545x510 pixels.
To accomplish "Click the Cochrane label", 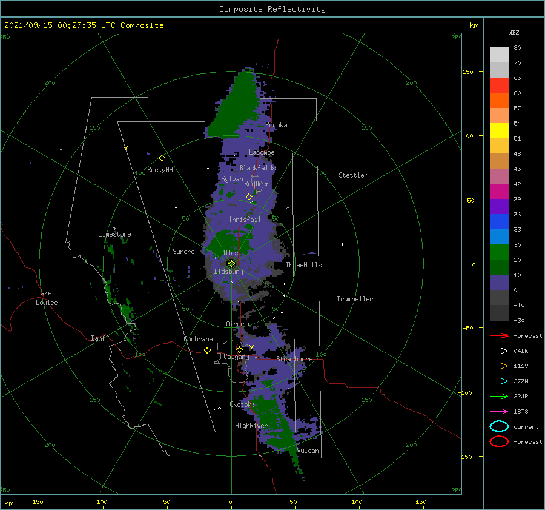I will coord(198,339).
